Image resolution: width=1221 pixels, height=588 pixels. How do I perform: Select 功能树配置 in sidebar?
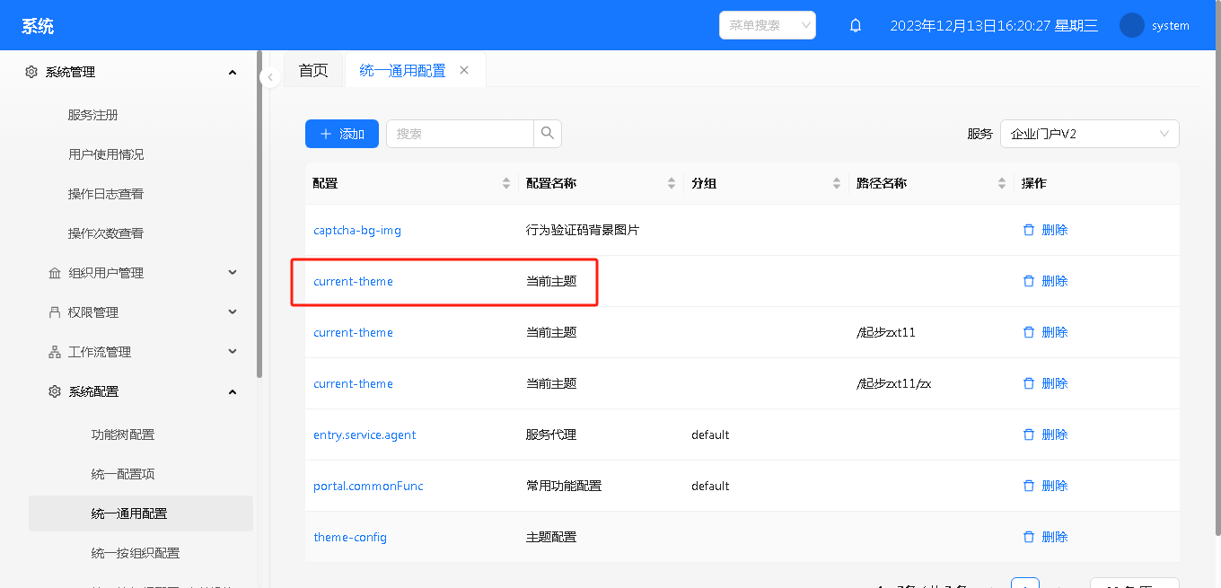pyautogui.click(x=123, y=434)
